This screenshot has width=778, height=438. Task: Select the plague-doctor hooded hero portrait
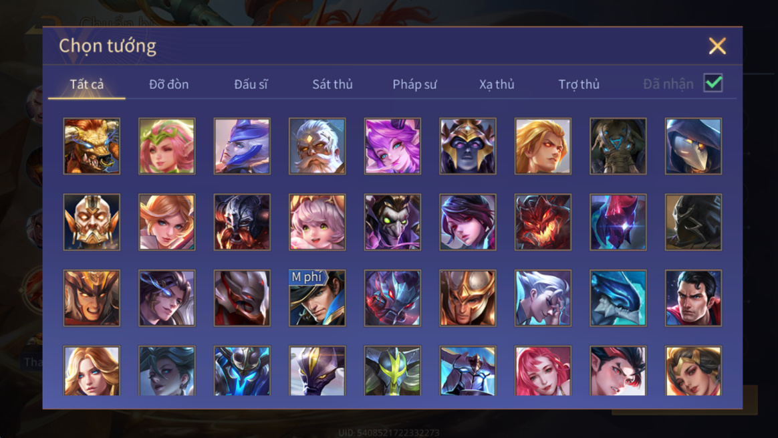[693, 146]
